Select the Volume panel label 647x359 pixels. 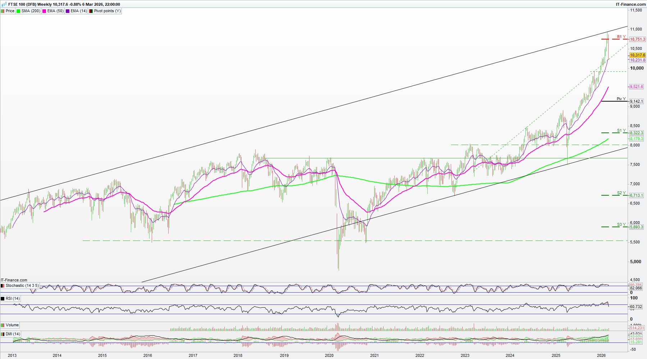[x=12, y=325]
